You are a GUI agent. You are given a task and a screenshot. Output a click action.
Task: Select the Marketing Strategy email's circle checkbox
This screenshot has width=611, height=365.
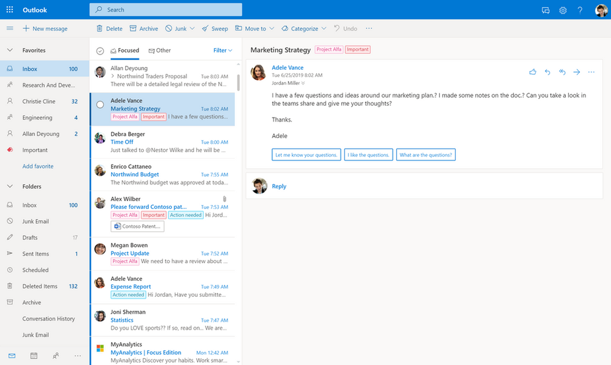coord(100,104)
